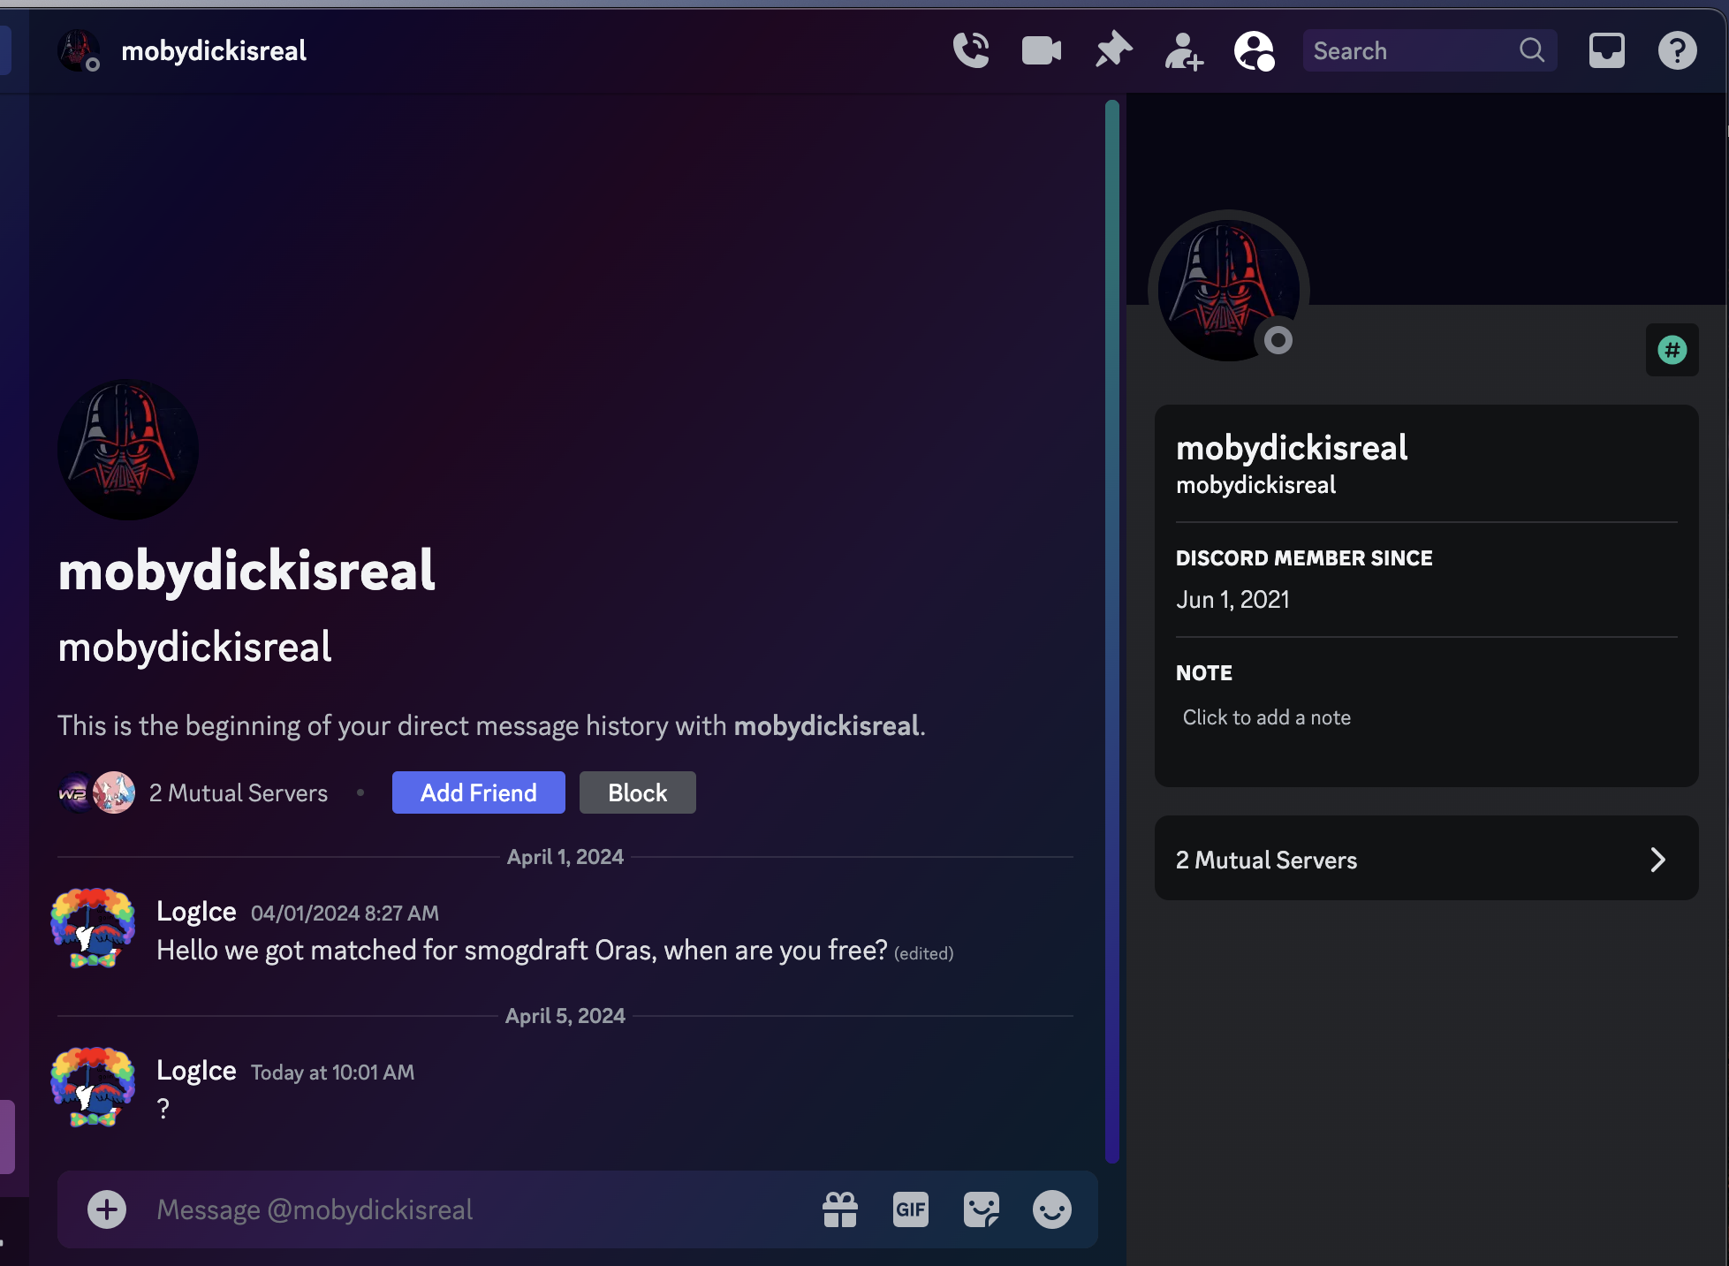Click the gift Nitro icon
Image resolution: width=1729 pixels, height=1266 pixels.
pyautogui.click(x=840, y=1209)
